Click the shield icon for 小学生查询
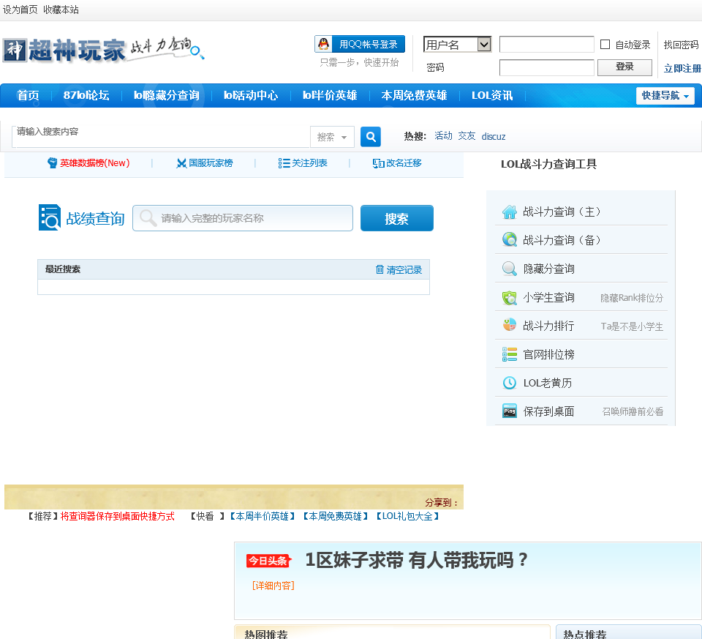The image size is (702, 639). [510, 297]
